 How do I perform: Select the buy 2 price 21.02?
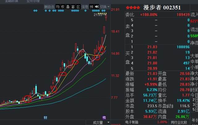[152, 52]
